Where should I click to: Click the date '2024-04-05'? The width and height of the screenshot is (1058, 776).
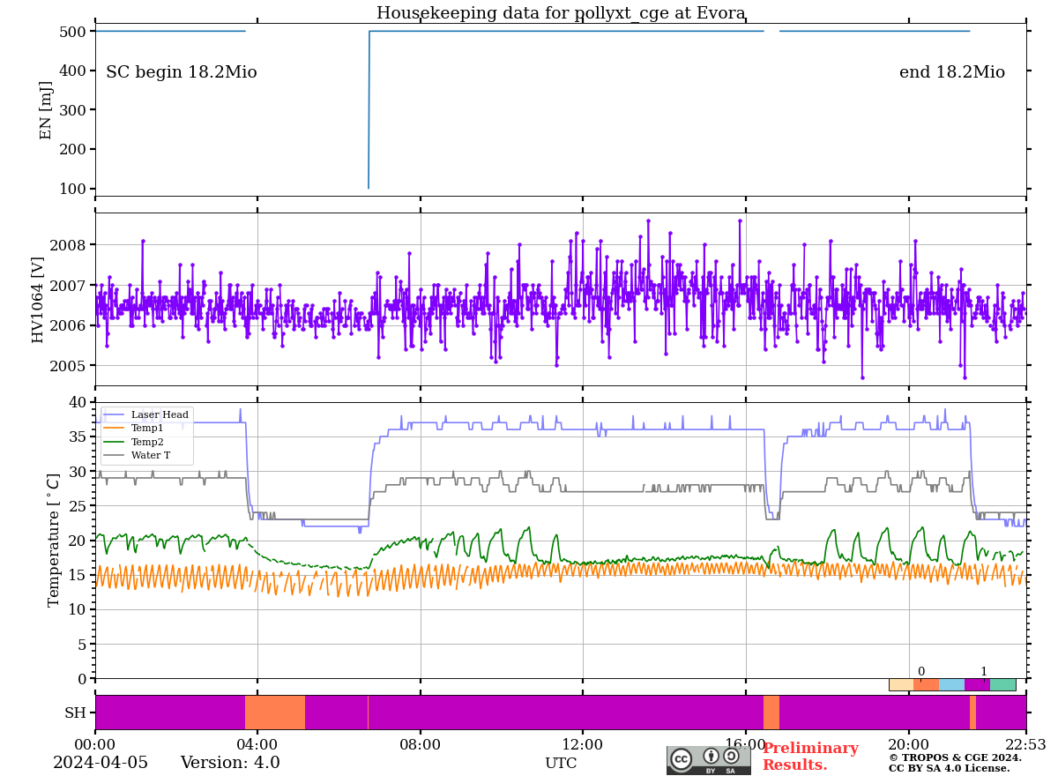tap(101, 763)
